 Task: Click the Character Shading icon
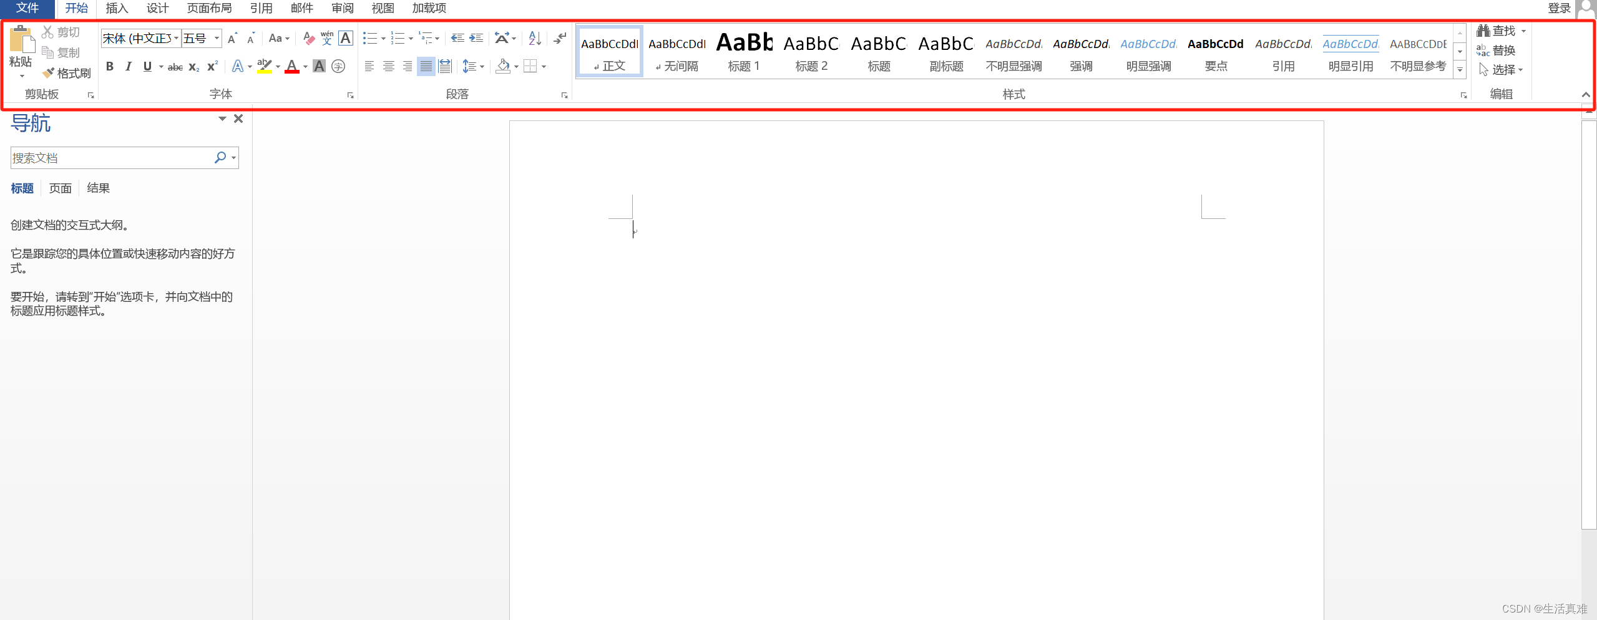[x=319, y=66]
